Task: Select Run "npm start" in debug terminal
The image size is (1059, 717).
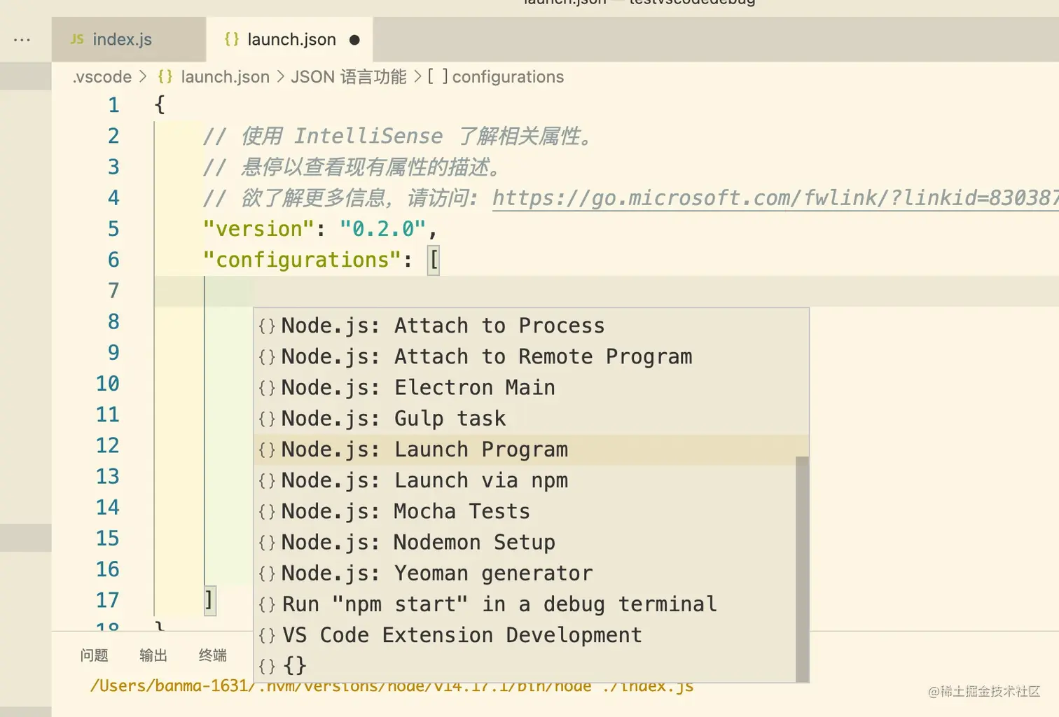Action: (x=525, y=604)
